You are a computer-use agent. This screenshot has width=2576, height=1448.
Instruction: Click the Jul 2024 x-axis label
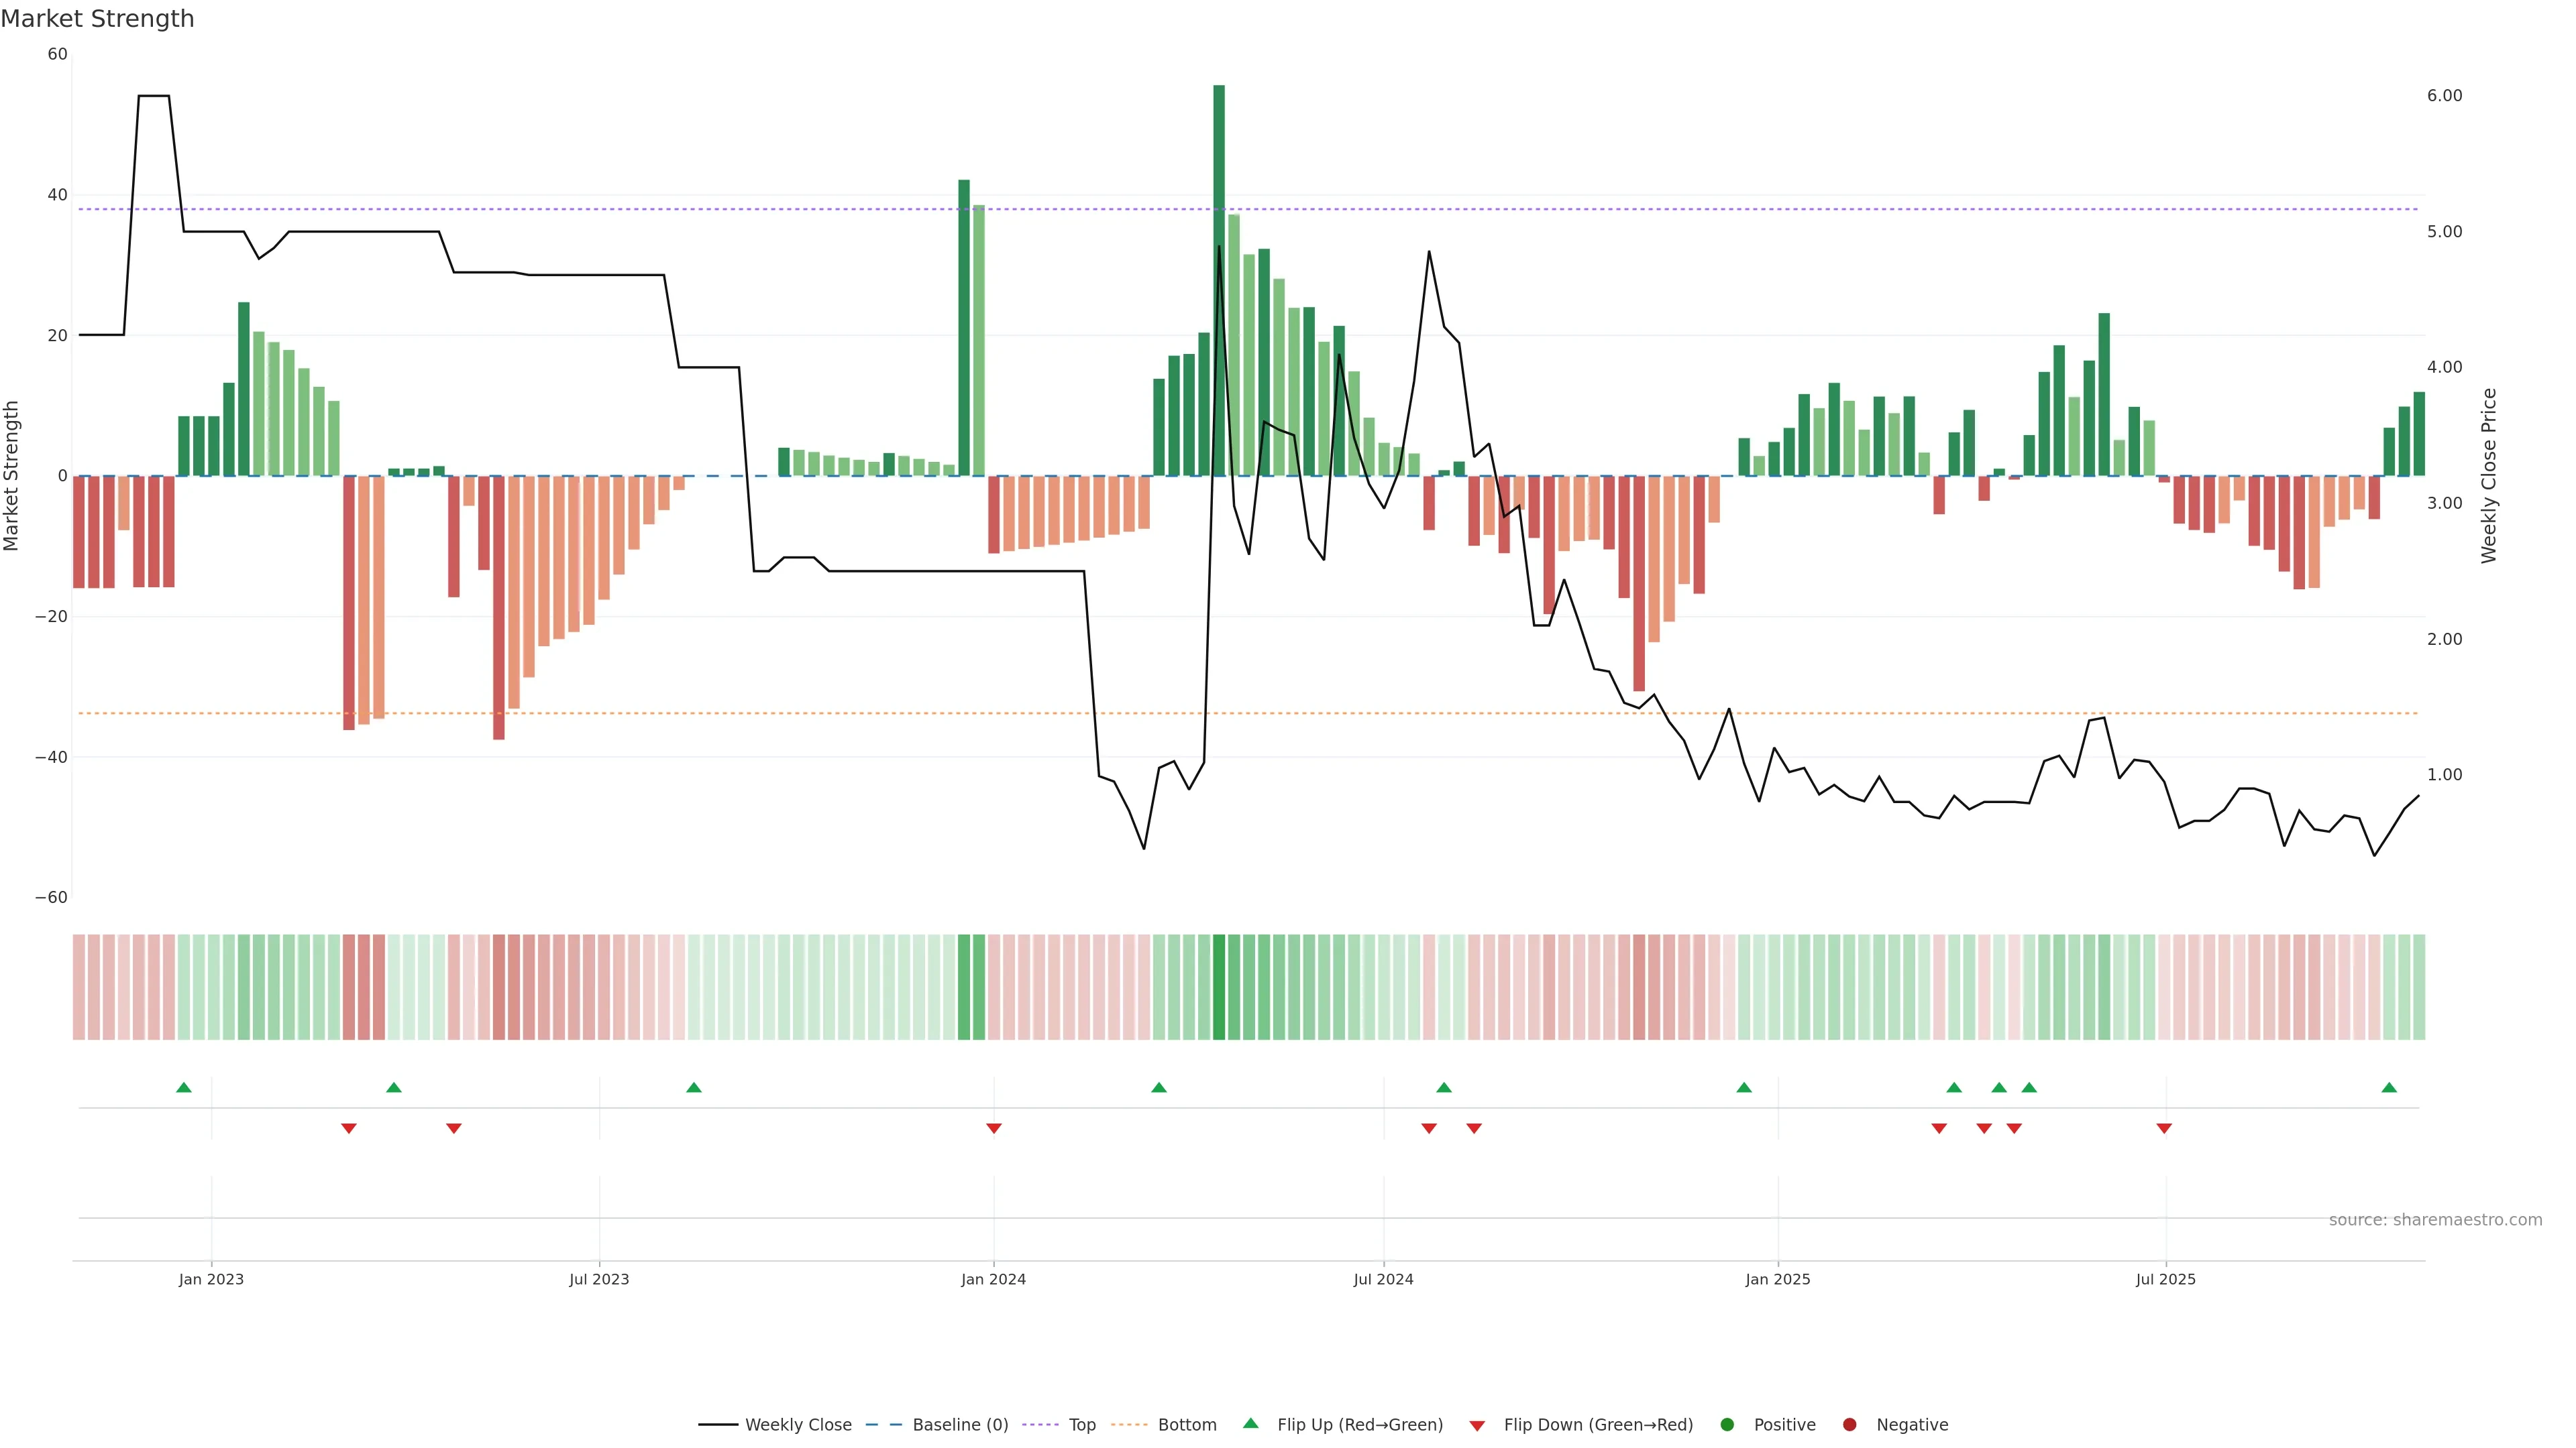coord(1383,1279)
